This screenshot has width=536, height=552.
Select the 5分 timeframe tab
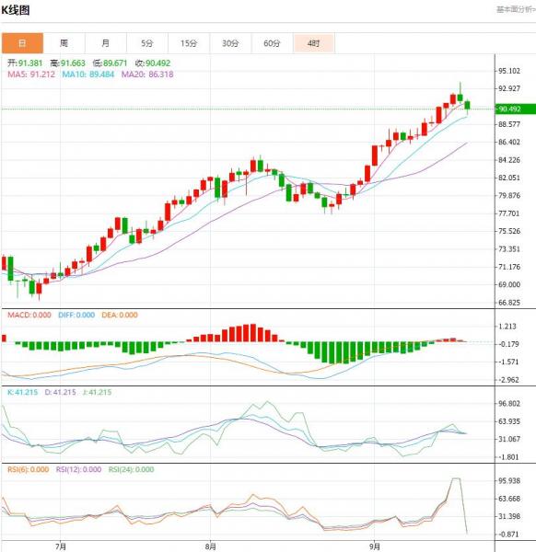tap(147, 43)
